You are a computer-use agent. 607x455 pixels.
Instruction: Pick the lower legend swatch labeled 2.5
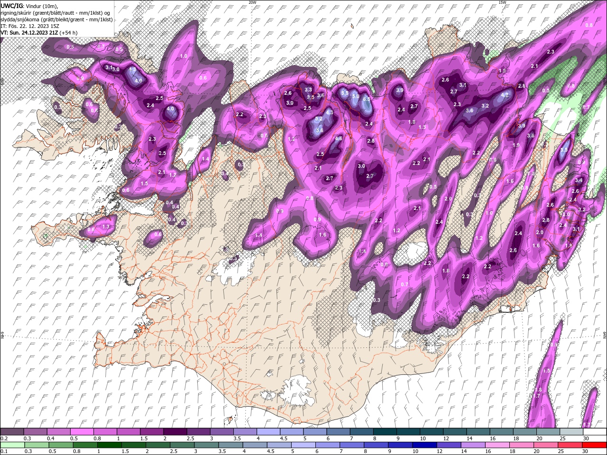point(182,445)
